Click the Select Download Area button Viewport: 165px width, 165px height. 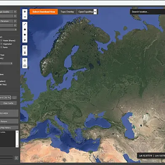tap(44, 12)
